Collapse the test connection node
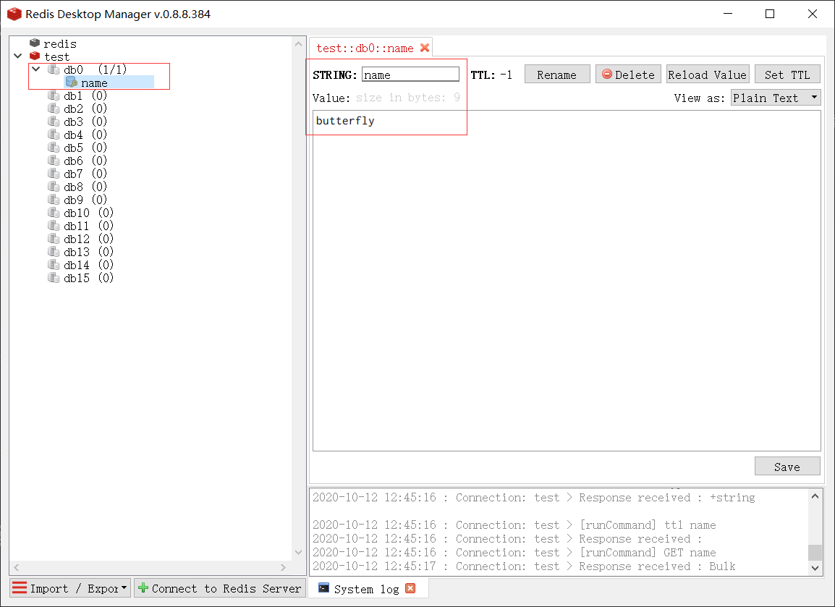835x607 pixels. tap(17, 56)
